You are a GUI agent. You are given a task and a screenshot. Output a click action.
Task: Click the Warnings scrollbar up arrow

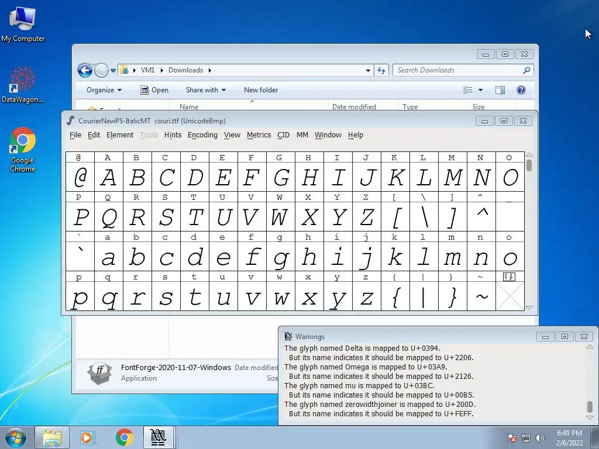[590, 347]
